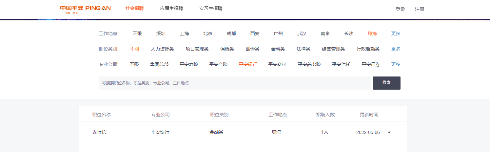Click 琼海 cell in results table
Image resolution: width=490 pixels, height=152 pixels.
click(x=276, y=132)
